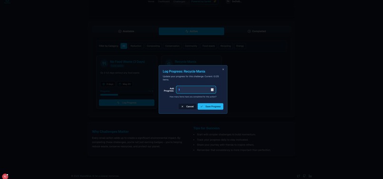Click the No Food Waste (3 Days) title

[127, 62]
